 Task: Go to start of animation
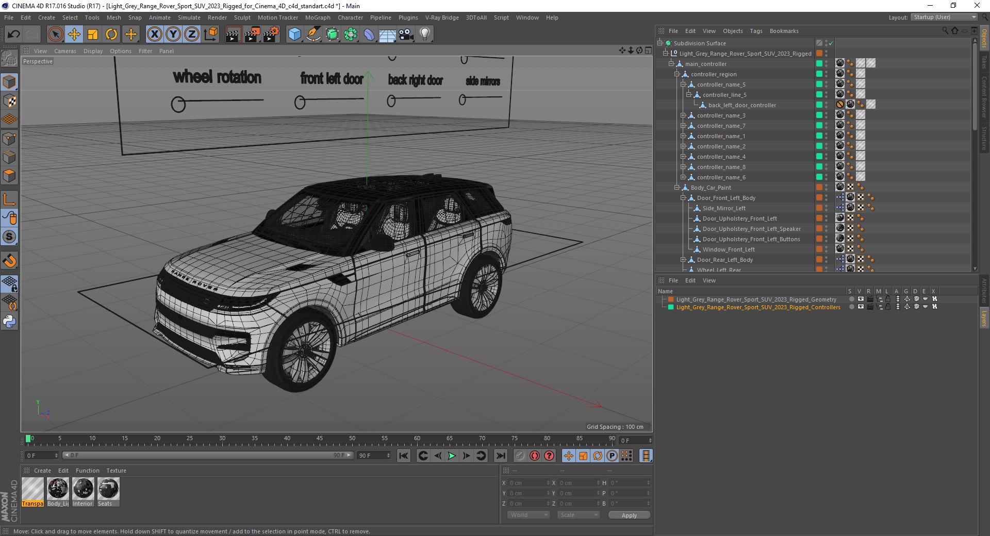(404, 456)
